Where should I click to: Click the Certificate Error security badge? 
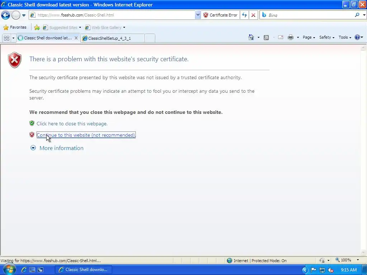tap(220, 15)
